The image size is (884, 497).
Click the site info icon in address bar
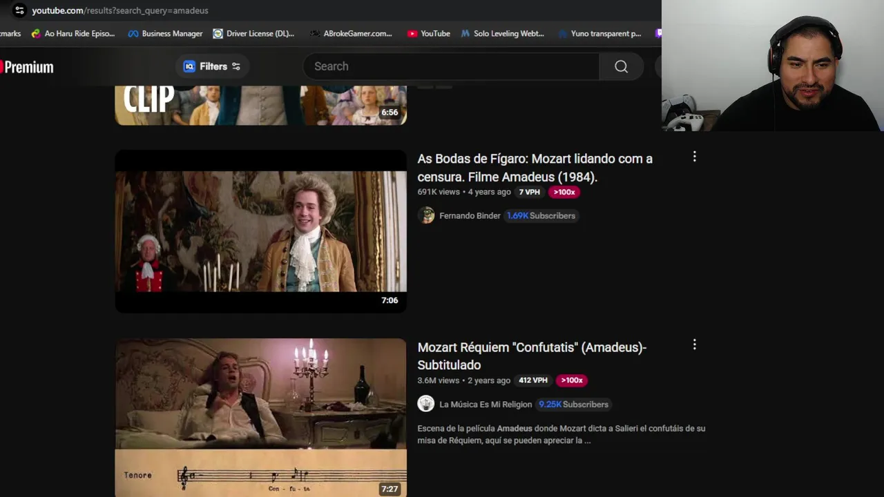[x=19, y=10]
